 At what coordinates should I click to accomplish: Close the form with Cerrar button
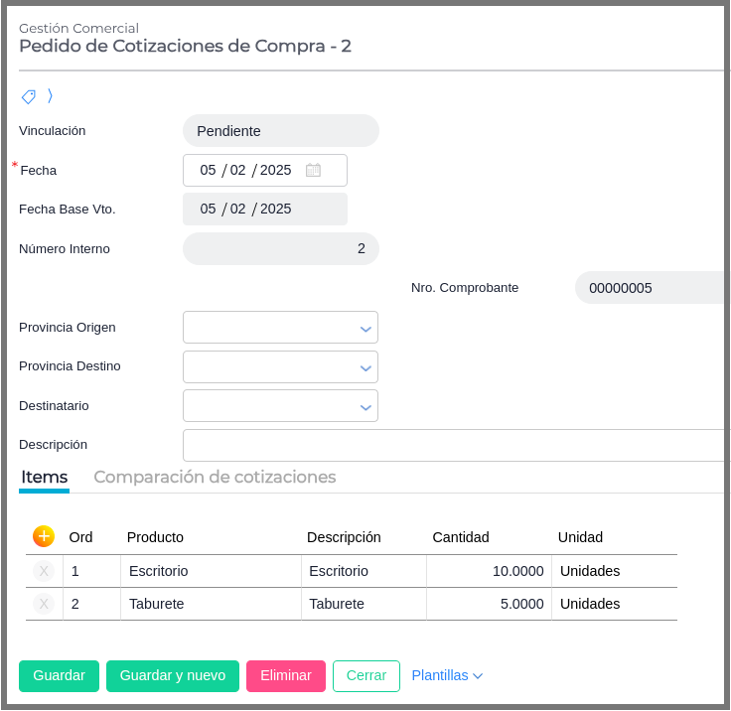pyautogui.click(x=366, y=675)
